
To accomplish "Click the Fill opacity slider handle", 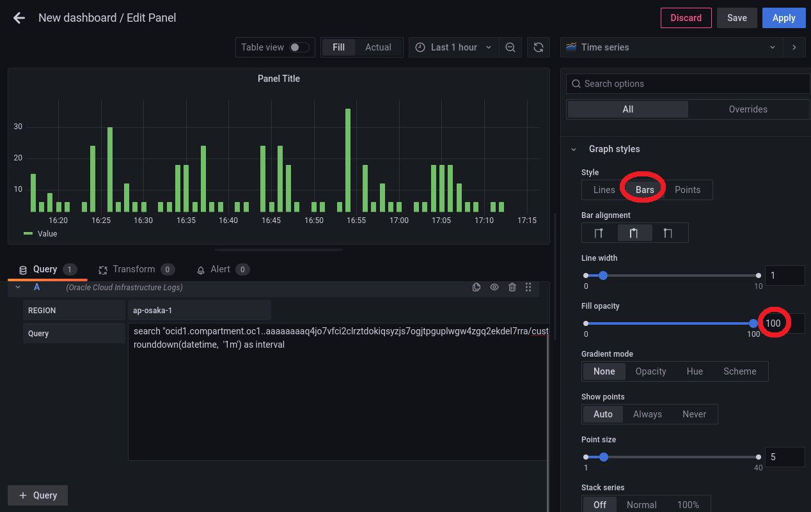I will [x=753, y=323].
